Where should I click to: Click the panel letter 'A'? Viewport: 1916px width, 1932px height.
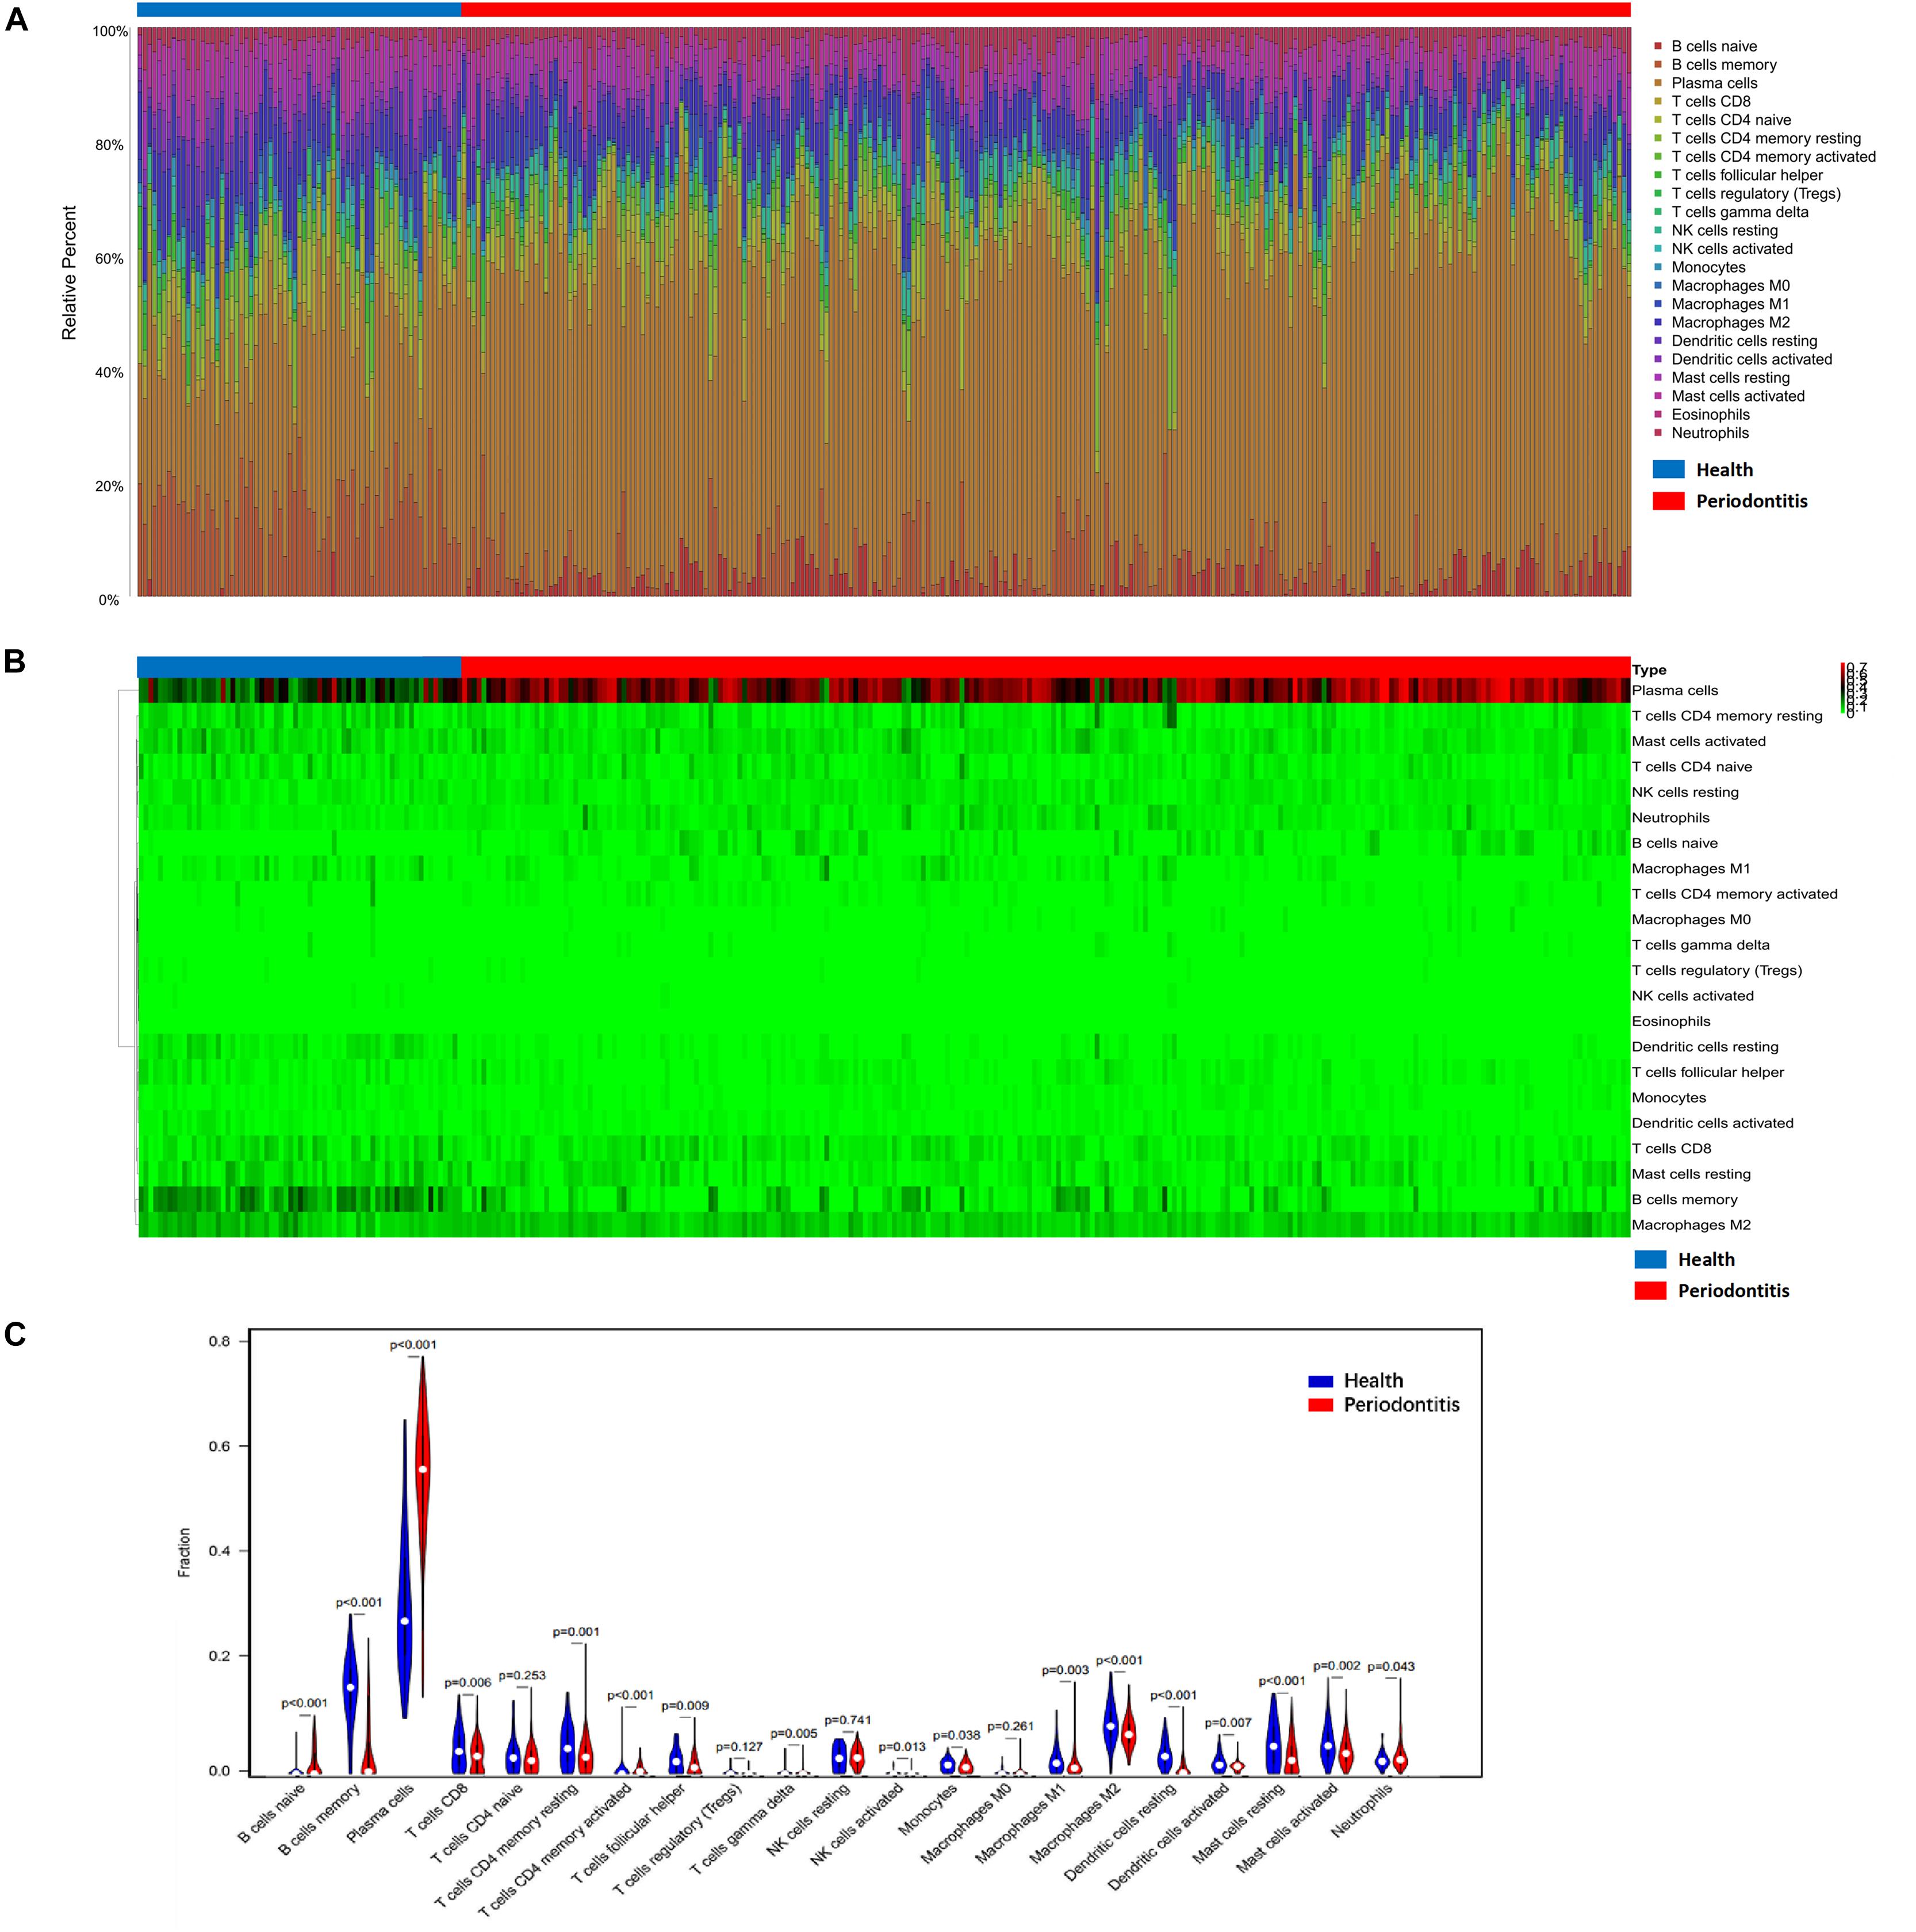[x=16, y=20]
